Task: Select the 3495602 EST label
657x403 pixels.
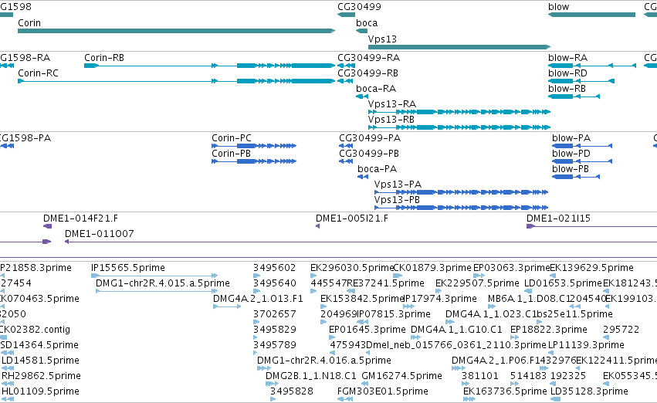Action: (x=274, y=268)
